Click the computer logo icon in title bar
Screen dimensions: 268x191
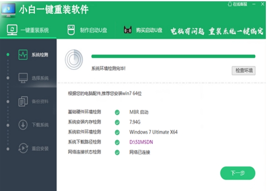8,10
